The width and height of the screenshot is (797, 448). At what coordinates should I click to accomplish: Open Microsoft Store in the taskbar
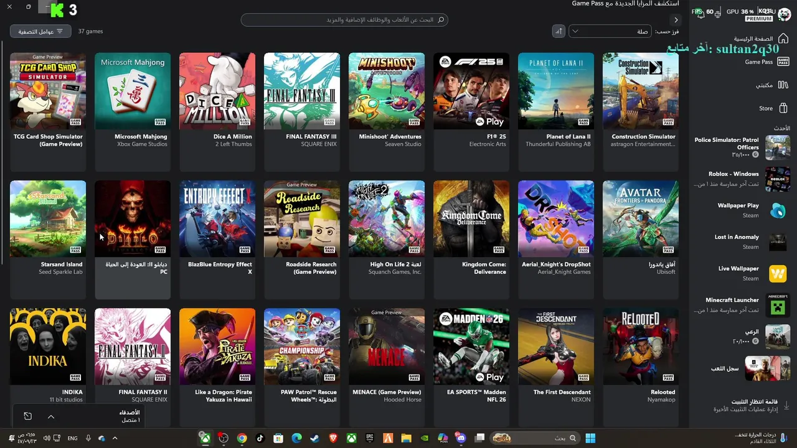tap(278, 438)
